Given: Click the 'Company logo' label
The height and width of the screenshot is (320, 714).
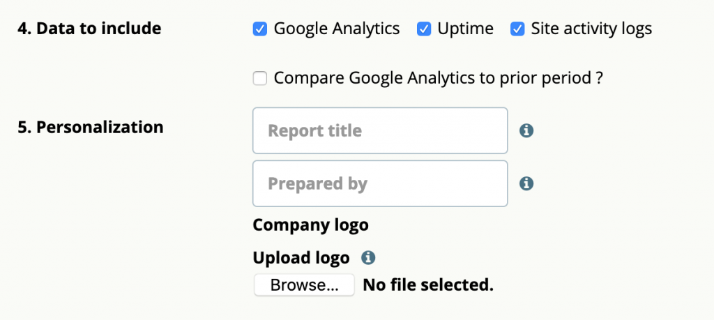Looking at the screenshot, I should click(310, 225).
